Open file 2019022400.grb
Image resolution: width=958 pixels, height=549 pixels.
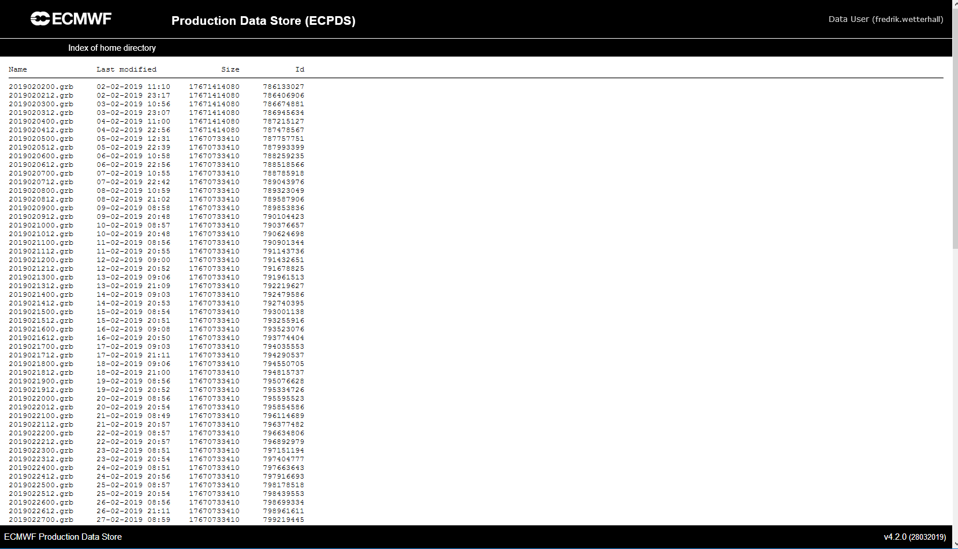(x=41, y=468)
